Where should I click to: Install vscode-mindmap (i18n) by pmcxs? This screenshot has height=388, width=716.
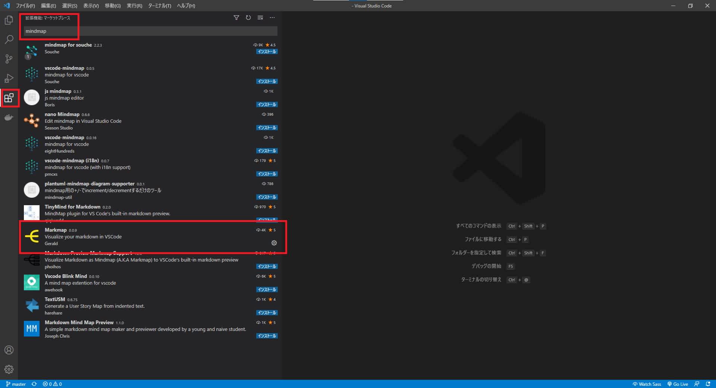coord(267,174)
